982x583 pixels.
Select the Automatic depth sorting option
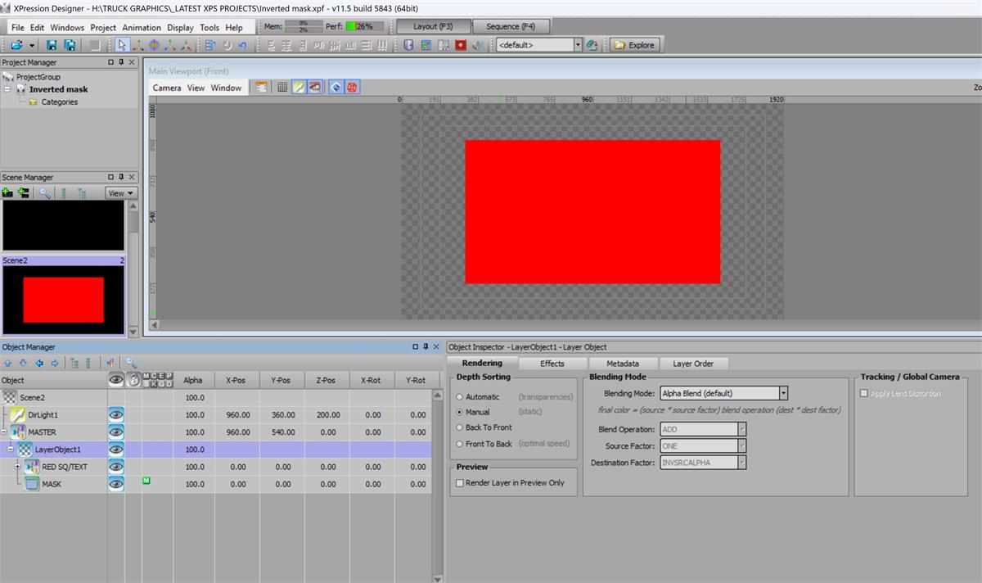pyautogui.click(x=460, y=397)
